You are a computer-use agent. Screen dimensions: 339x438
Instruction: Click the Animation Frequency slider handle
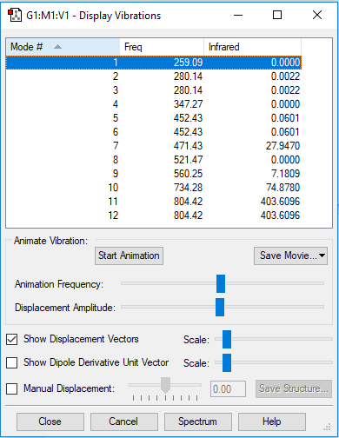point(221,284)
